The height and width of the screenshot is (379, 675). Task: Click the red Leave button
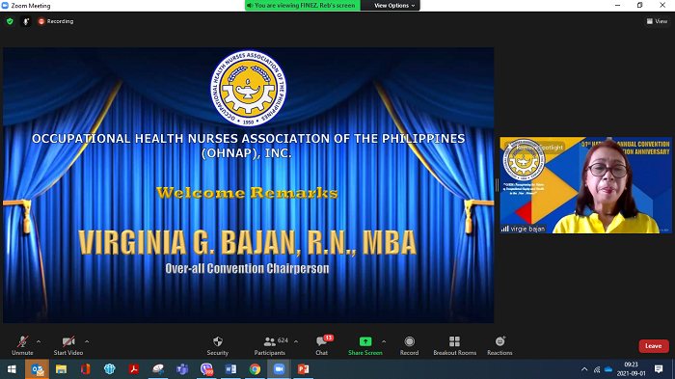tap(654, 346)
